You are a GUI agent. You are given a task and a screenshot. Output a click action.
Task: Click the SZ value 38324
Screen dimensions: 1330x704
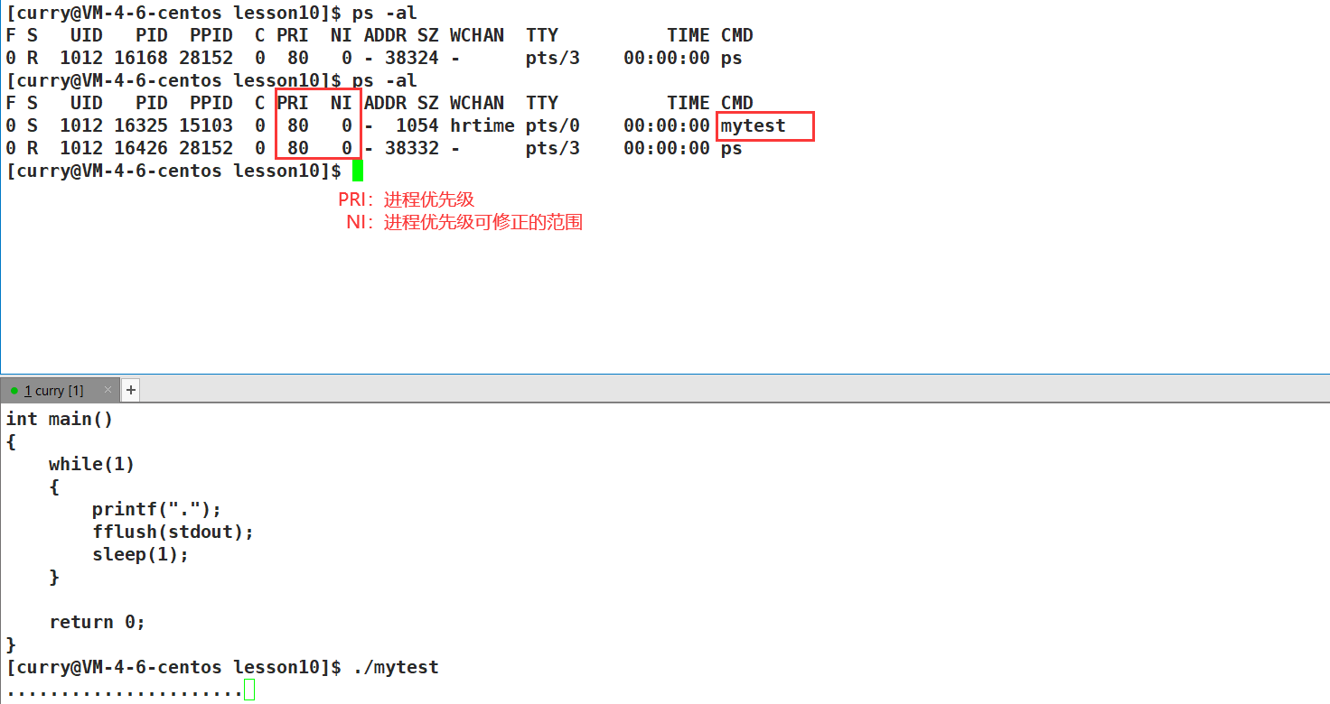[x=412, y=58]
